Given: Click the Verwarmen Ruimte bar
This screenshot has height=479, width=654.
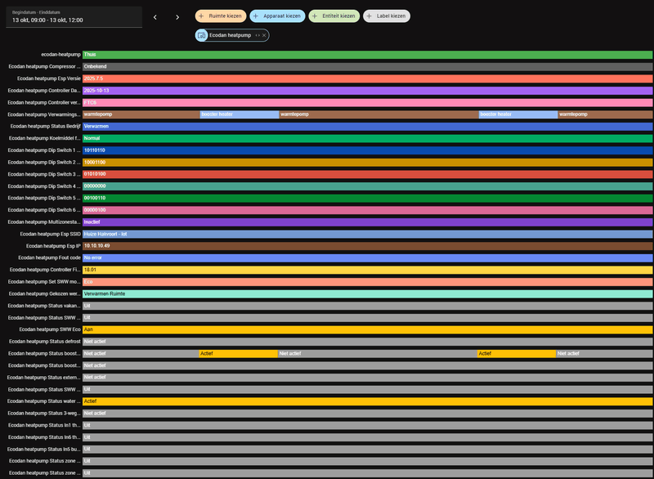Looking at the screenshot, I should (x=367, y=294).
